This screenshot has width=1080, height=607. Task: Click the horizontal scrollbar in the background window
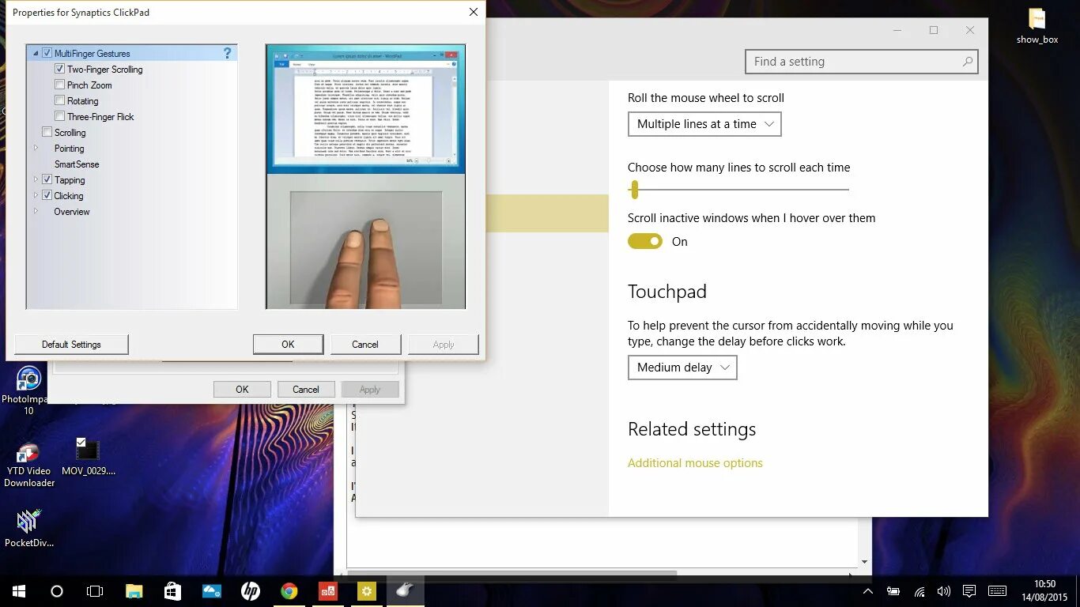point(512,574)
